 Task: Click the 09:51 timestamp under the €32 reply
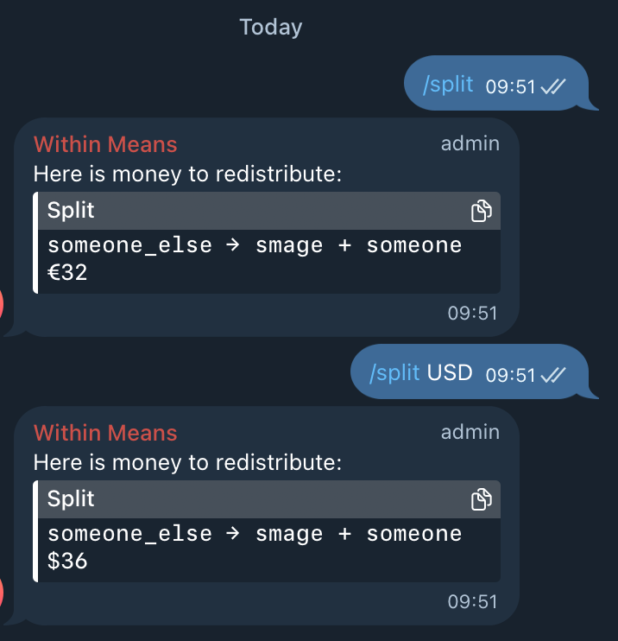point(472,314)
